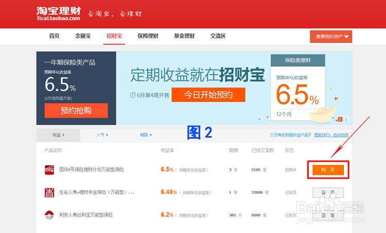Switch to 余额宝 tab
The width and height of the screenshot is (386, 233).
(x=83, y=36)
